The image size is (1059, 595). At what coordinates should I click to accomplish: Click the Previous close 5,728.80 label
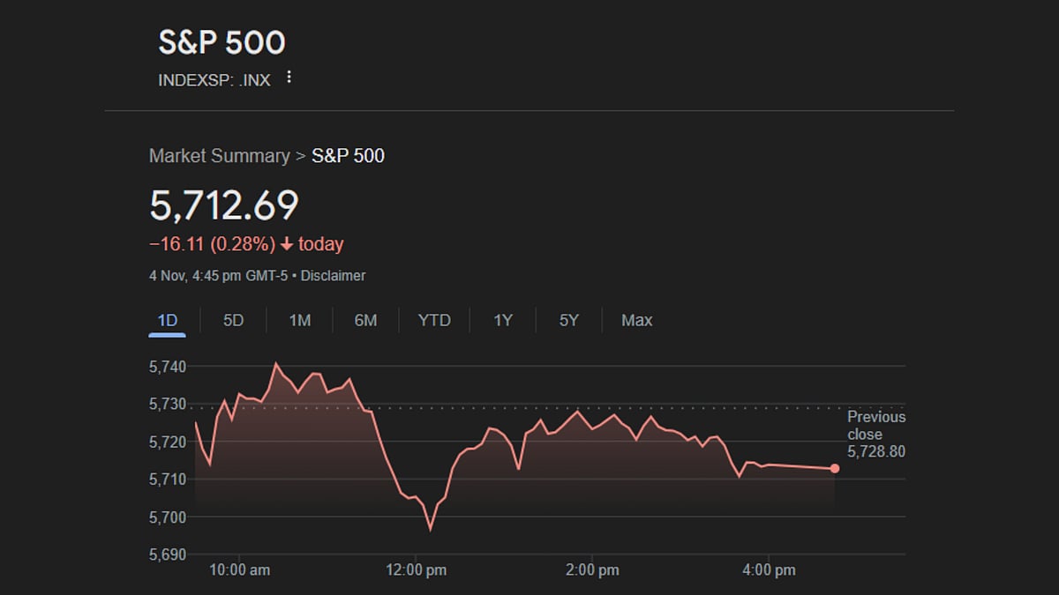point(875,435)
